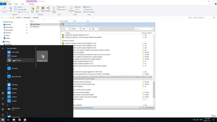Screen dimensions: 217x122
Task: Launch the Camera app
Action: (21, 93)
